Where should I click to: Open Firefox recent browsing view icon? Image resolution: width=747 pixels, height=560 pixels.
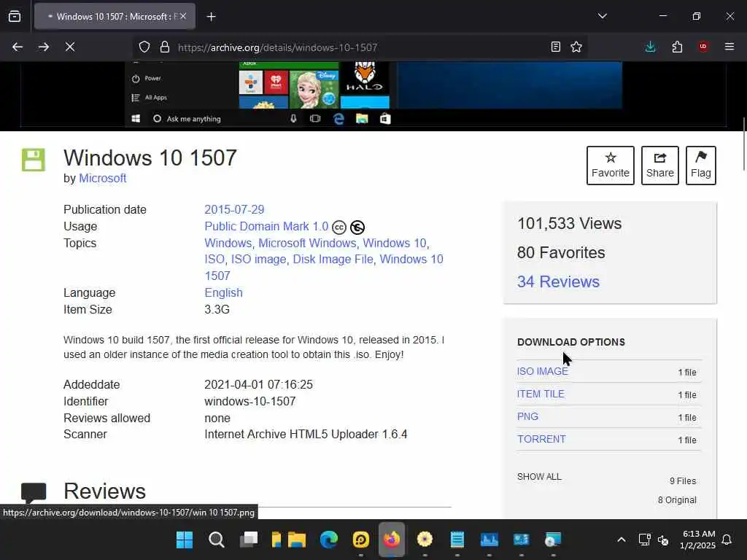pos(15,17)
